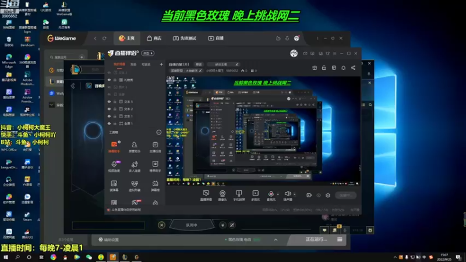
Task: Collapse the 工具箱 toolbox section
Action: click(x=158, y=132)
